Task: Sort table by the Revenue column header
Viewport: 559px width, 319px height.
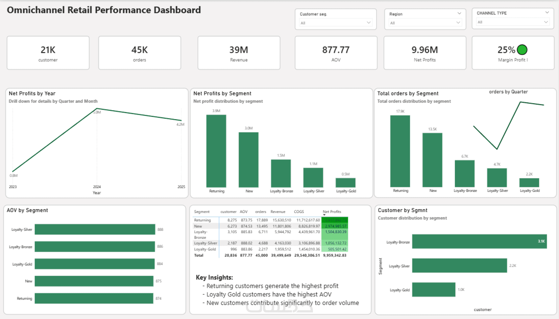Action: click(x=278, y=212)
